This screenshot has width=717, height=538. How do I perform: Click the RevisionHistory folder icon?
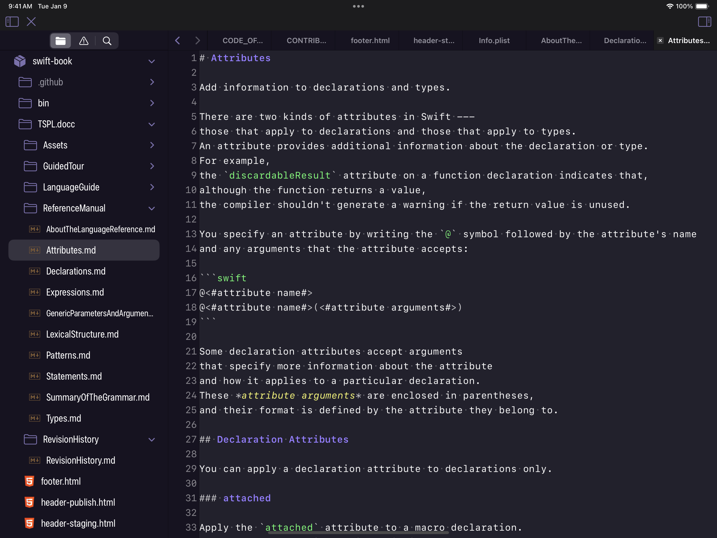click(30, 439)
